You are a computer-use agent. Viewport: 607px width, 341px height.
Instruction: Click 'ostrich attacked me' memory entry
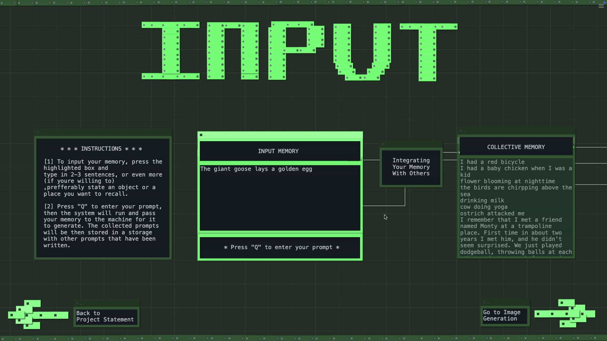pos(492,213)
